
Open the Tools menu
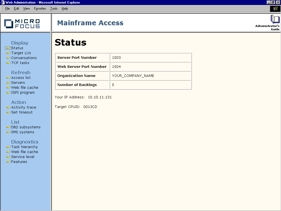54,9
